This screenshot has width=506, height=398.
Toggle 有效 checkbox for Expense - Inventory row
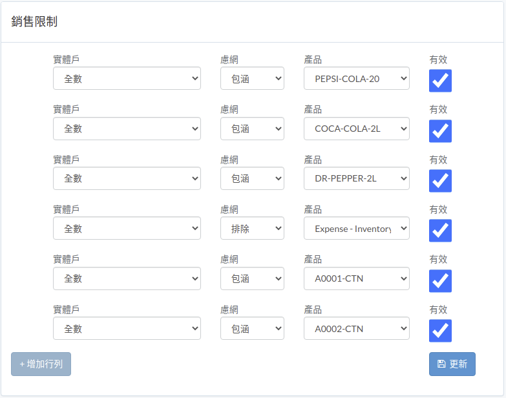(440, 231)
